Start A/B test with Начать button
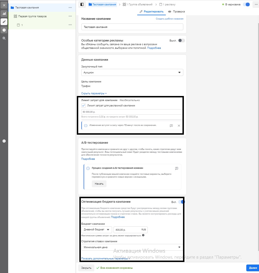This screenshot has height=273, width=259. (99, 184)
